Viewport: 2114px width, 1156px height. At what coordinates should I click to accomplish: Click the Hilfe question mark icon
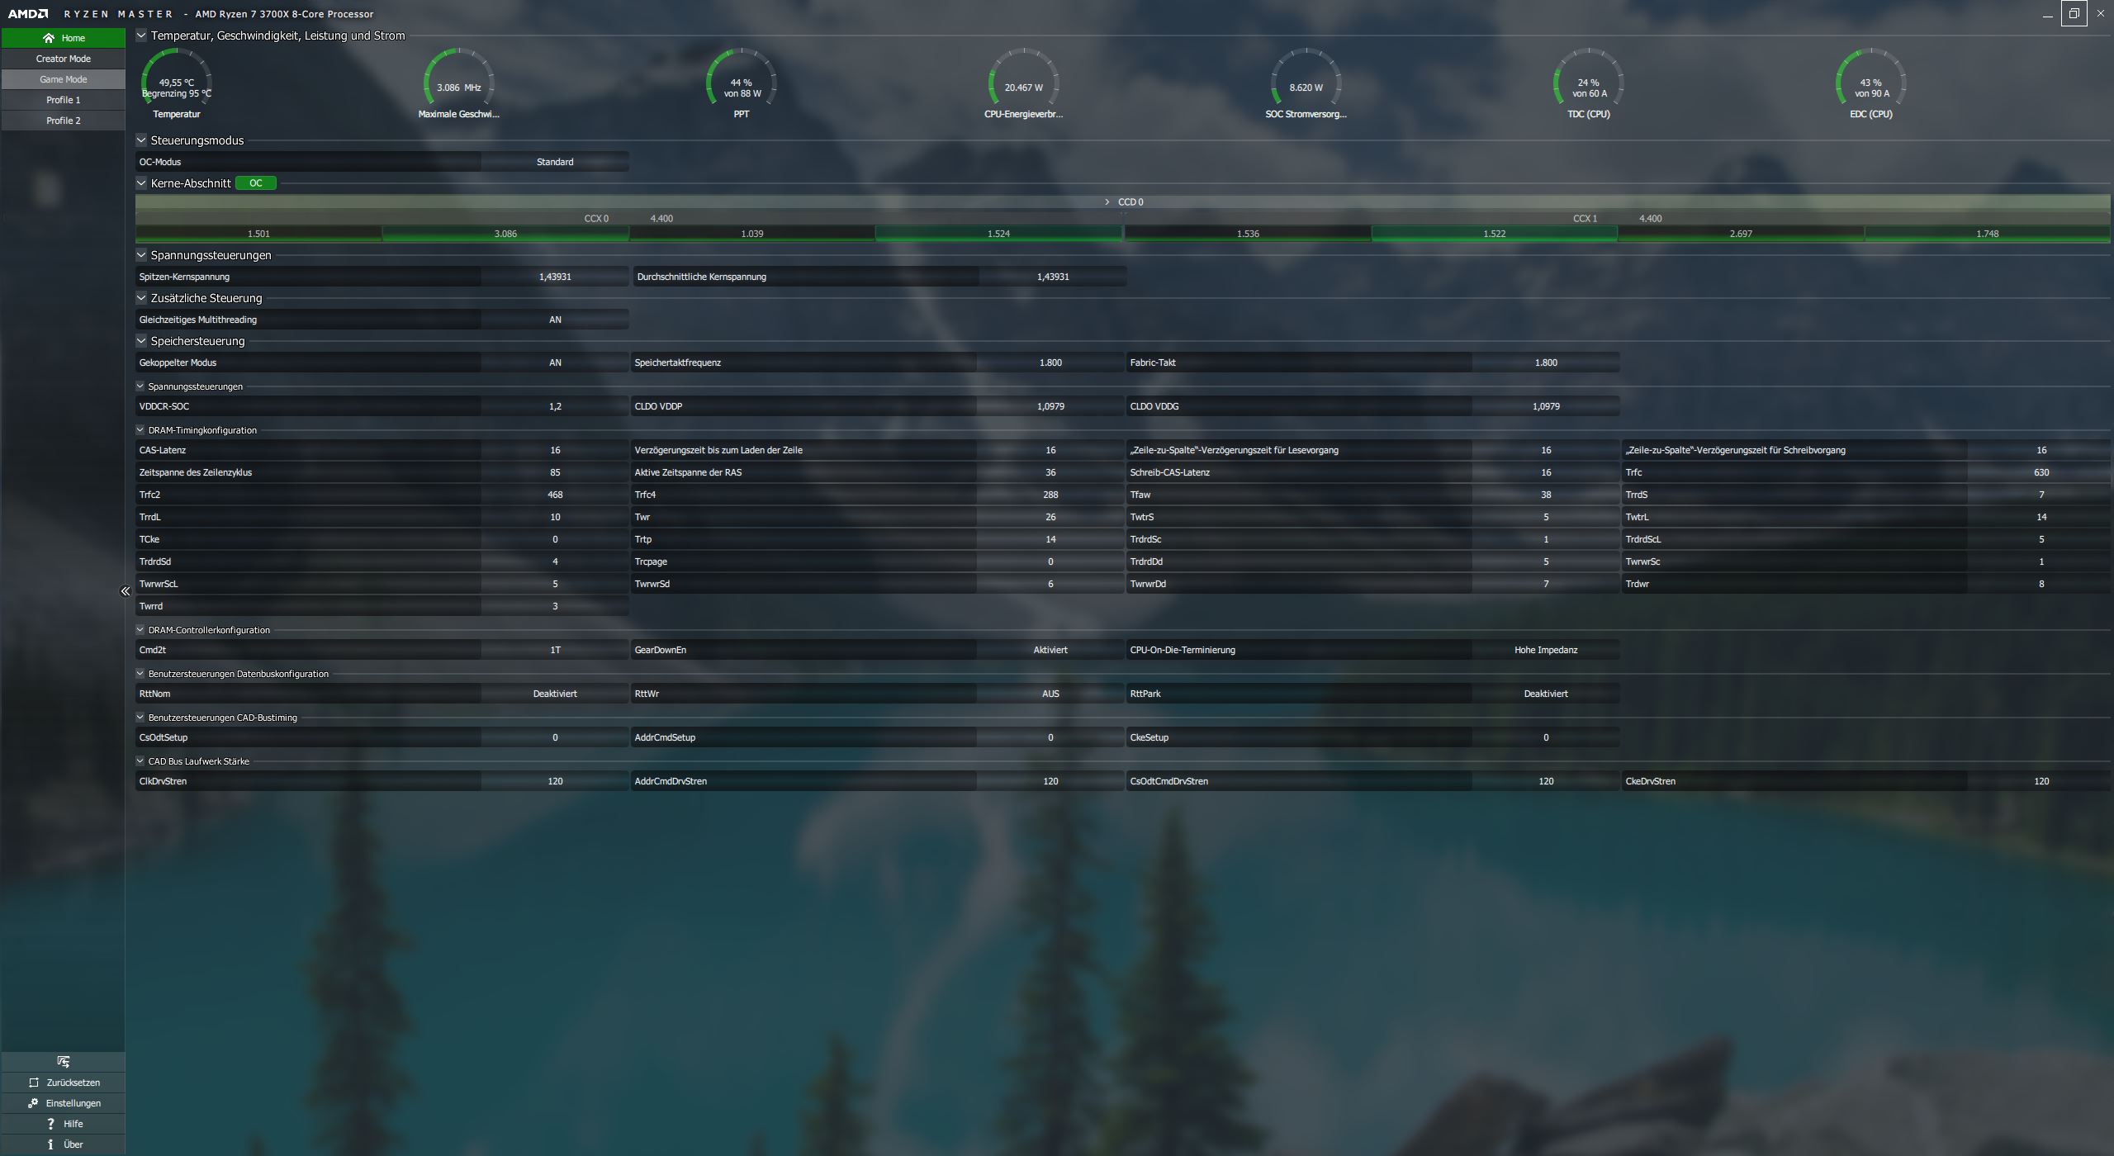point(50,1124)
